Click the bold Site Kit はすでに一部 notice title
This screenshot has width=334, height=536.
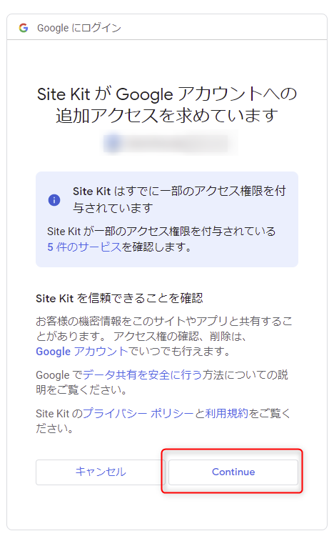179,199
